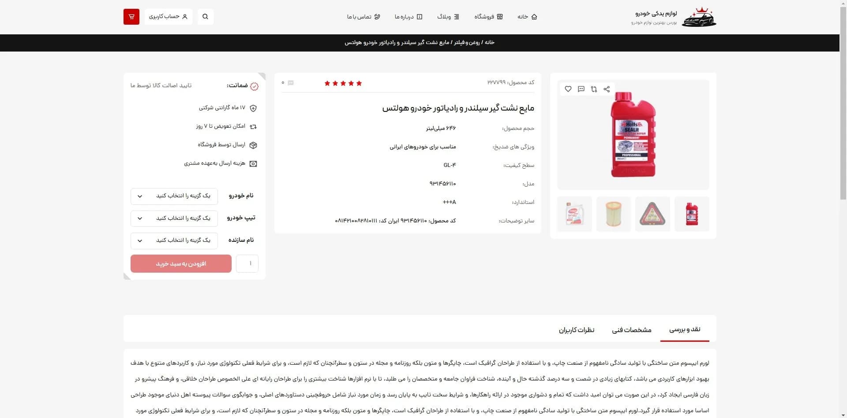This screenshot has width=847, height=418.
Task: Open the تیپ خودرو dropdown
Action: tap(174, 218)
